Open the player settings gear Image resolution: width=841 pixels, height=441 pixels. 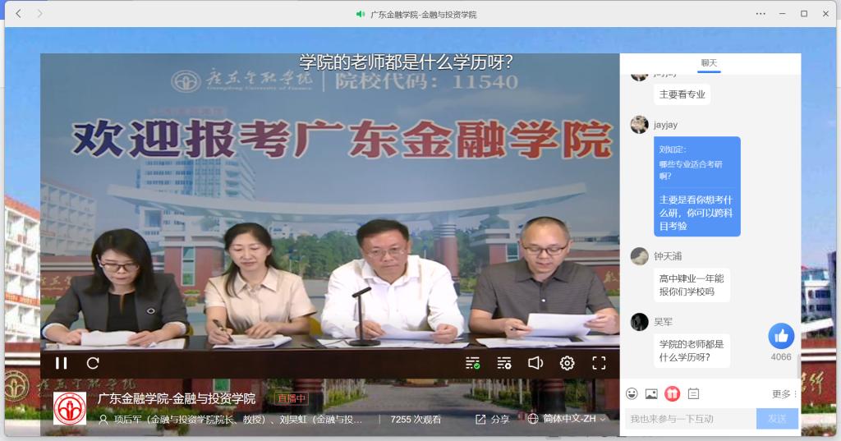pos(567,363)
